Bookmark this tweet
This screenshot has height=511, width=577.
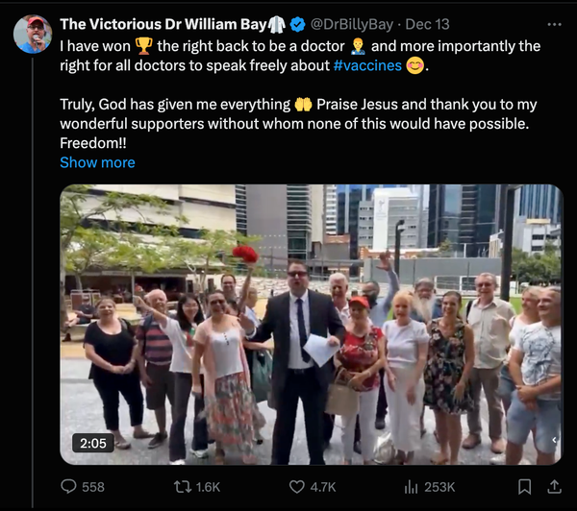[x=525, y=487]
